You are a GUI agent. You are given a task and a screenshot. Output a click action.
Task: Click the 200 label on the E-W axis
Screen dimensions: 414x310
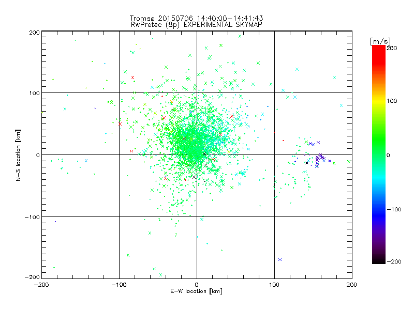(x=352, y=285)
